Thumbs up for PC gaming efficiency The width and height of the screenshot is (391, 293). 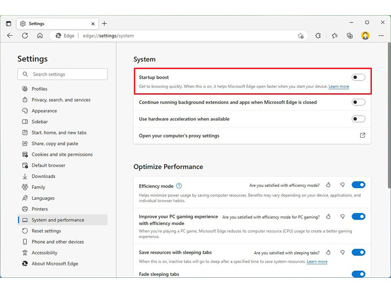tap(328, 217)
